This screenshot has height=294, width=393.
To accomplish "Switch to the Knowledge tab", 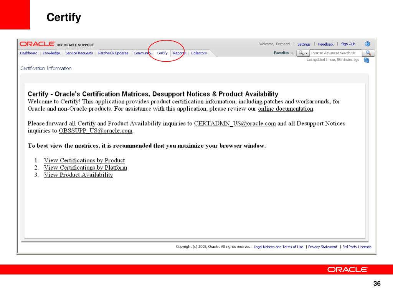I will pyautogui.click(x=51, y=53).
